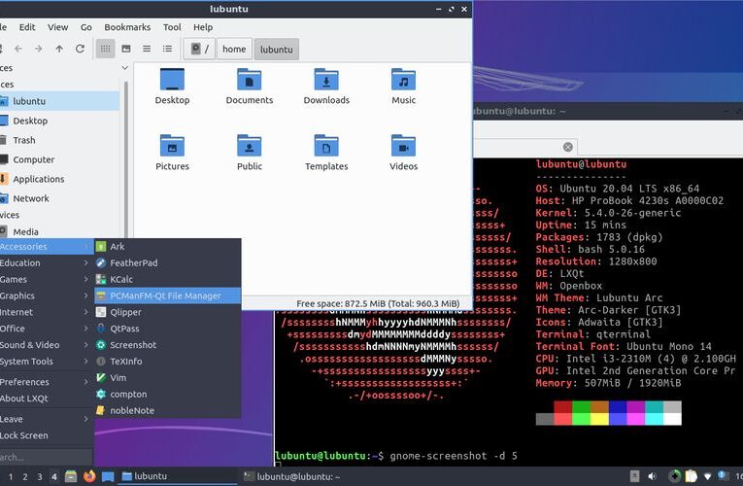This screenshot has height=486, width=743.
Task: Launch TeXInfo from Accessories
Action: [167, 362]
